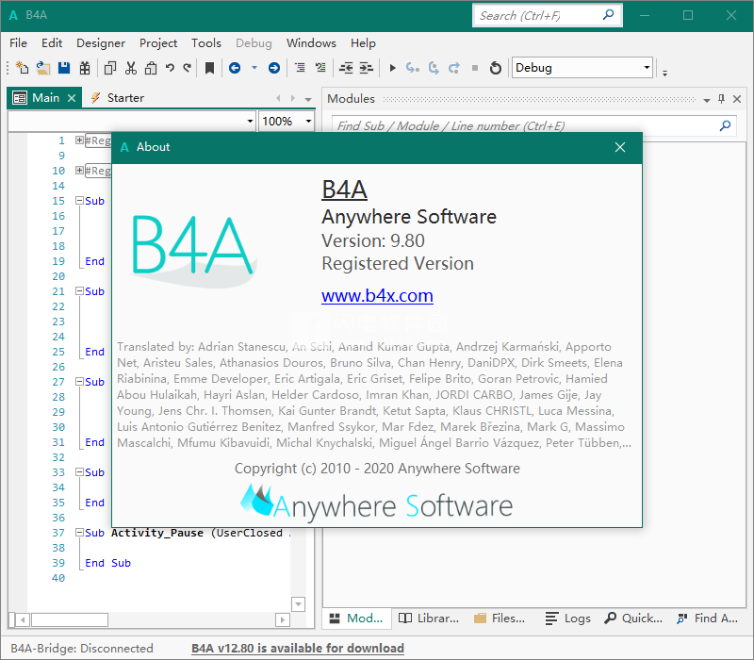Open the Tools menu
The image size is (754, 660).
click(x=205, y=42)
